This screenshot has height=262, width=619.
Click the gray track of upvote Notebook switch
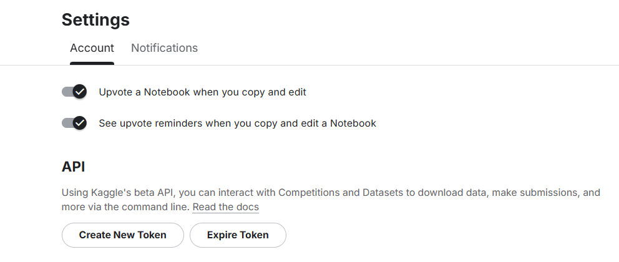tap(66, 92)
